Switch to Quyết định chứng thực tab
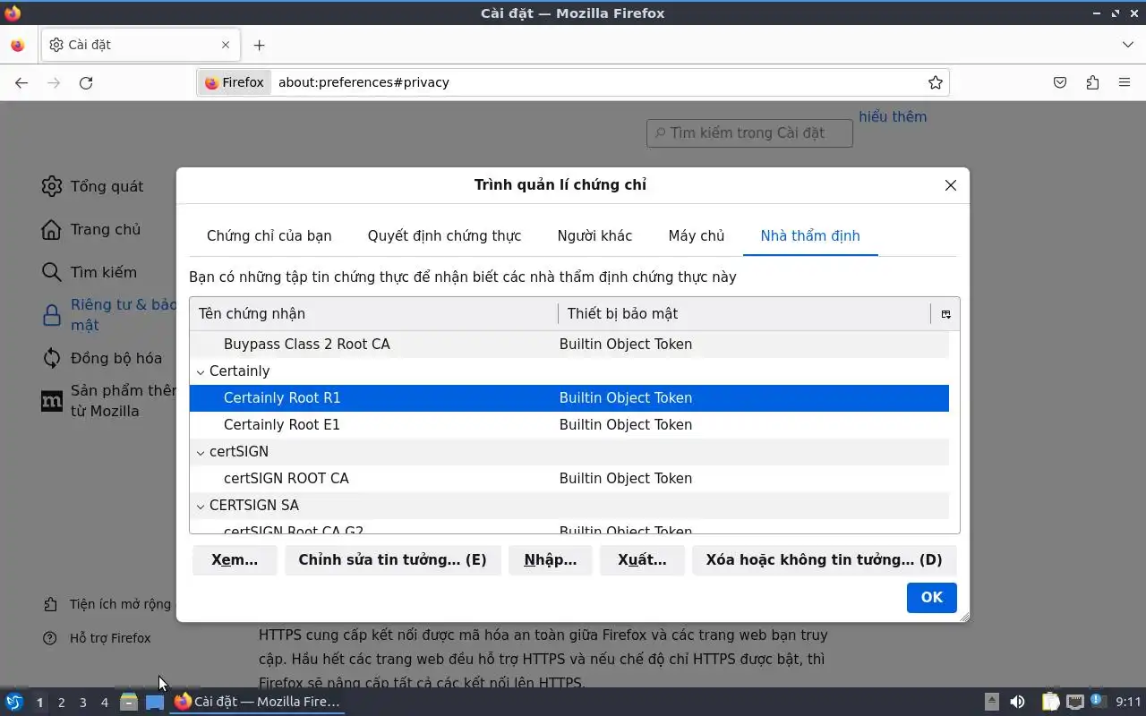 [444, 236]
